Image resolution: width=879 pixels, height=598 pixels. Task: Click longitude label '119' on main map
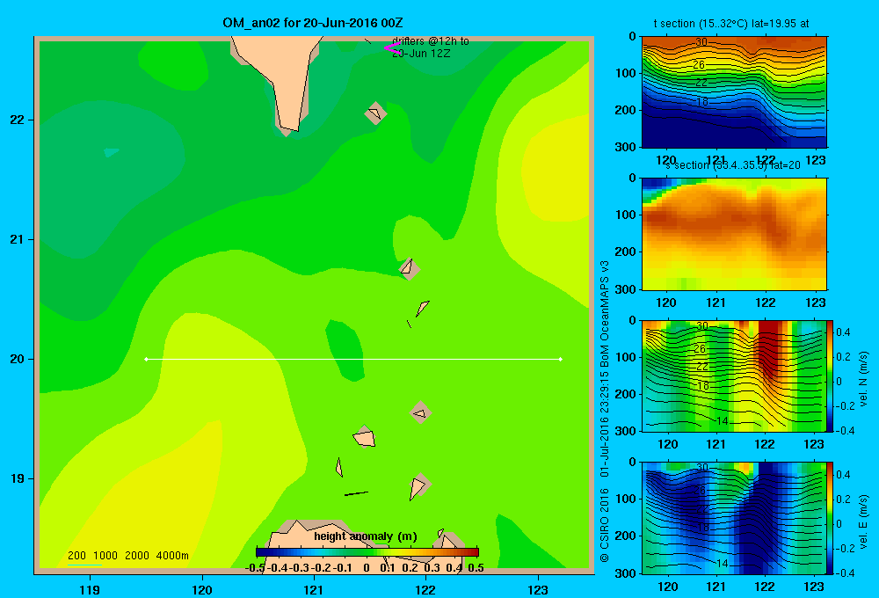pos(90,589)
